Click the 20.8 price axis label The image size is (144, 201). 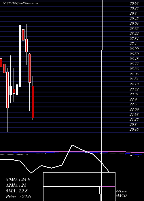point(133,124)
